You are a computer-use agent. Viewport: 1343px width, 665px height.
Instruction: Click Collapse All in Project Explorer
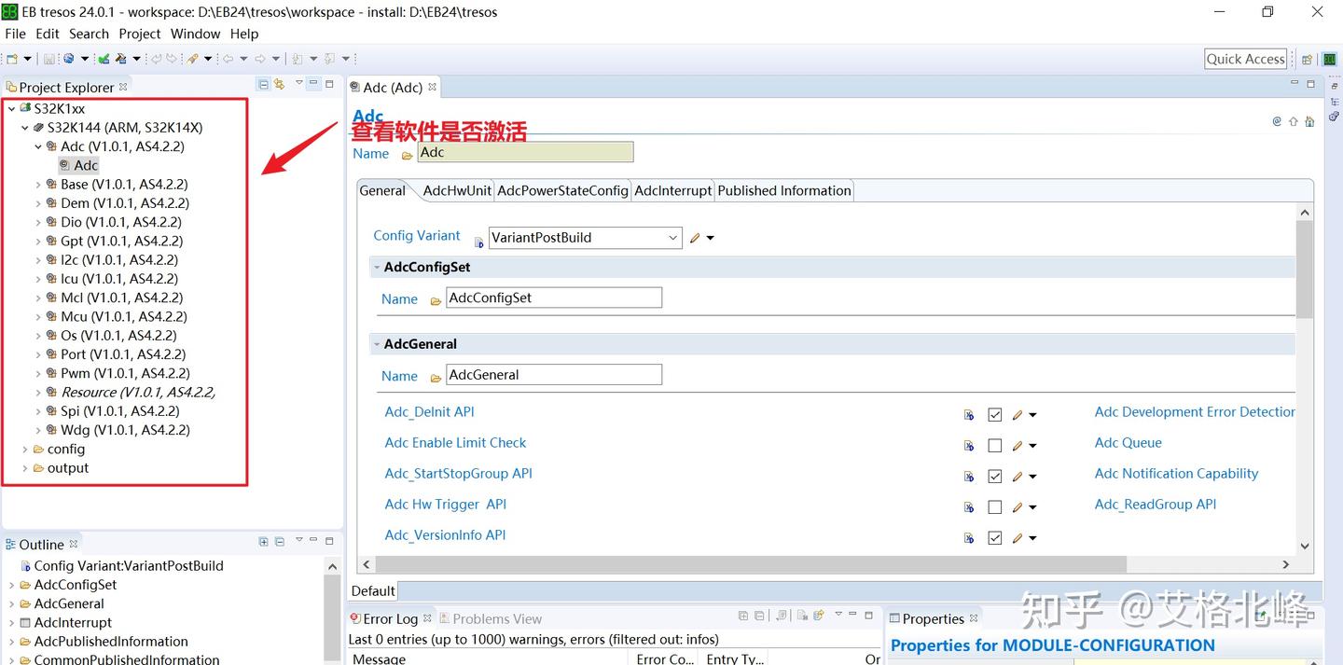point(263,85)
